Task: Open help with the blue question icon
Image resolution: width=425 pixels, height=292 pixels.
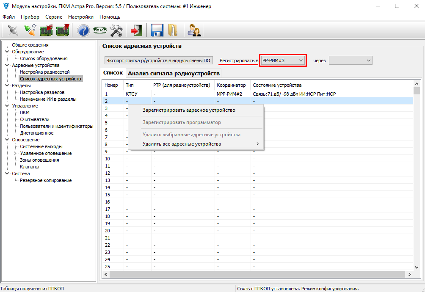Action: [x=83, y=30]
